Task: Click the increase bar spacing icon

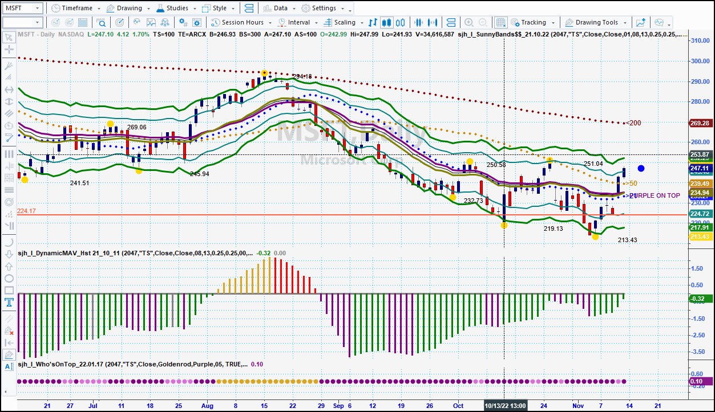Action: (x=433, y=23)
